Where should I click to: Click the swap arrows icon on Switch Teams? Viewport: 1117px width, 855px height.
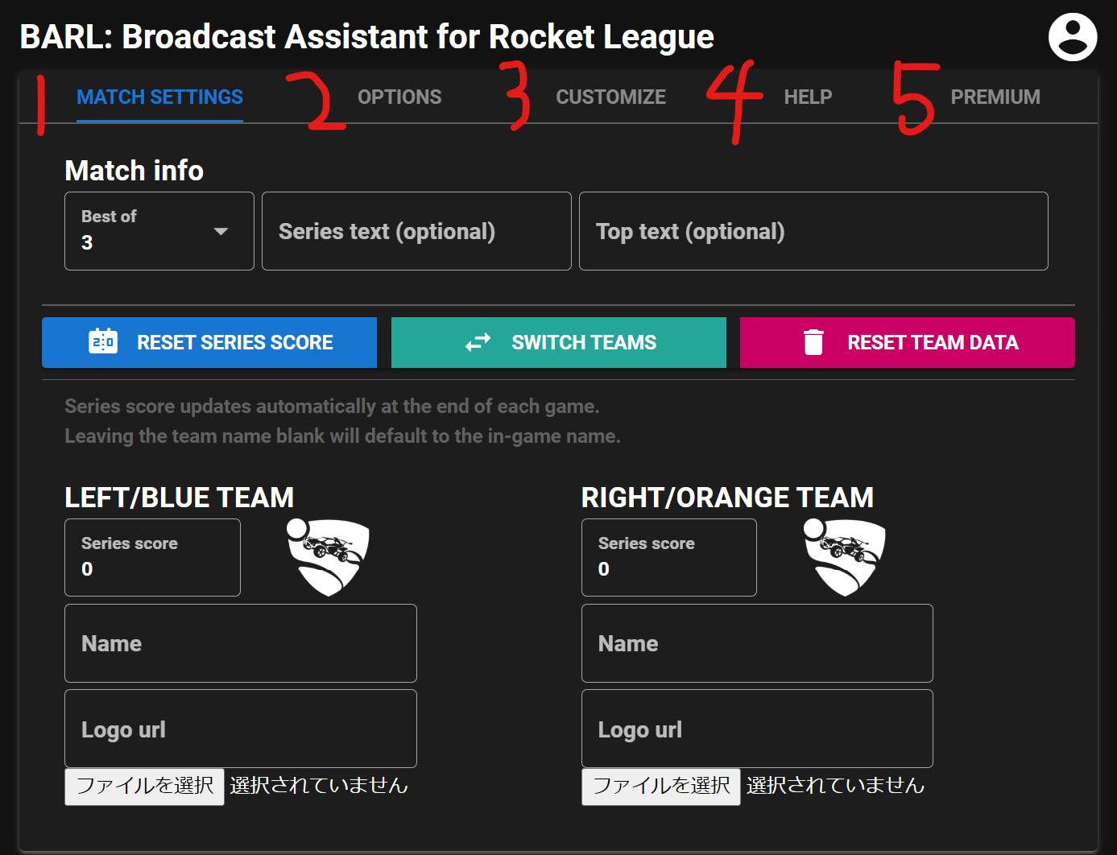coord(478,342)
